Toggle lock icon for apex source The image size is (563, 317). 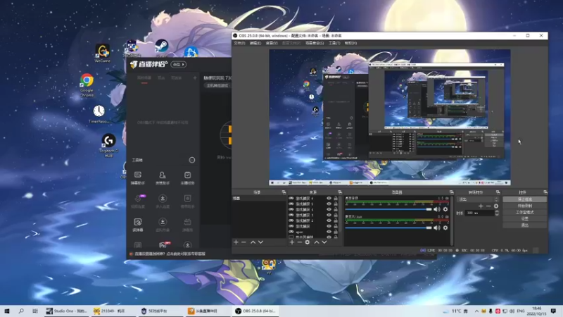click(x=336, y=232)
